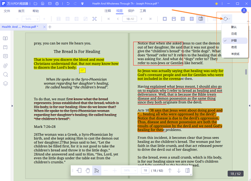
Task: Click the floating bar page number box
Action: point(145,171)
